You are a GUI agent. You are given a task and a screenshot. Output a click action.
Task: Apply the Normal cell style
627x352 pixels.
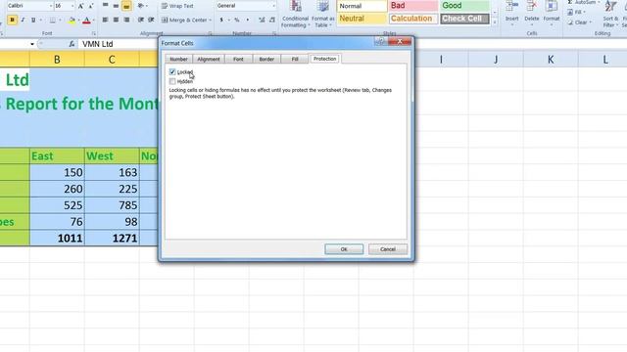pos(362,6)
